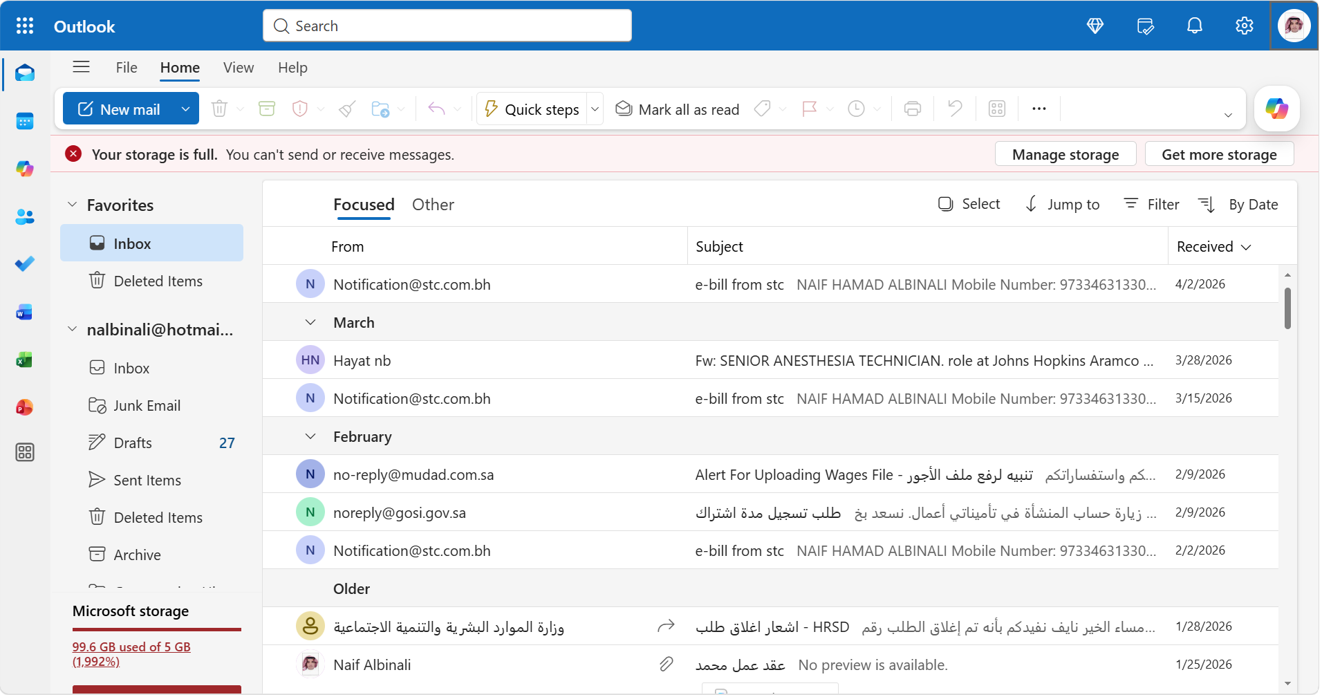Open the View tab
Image resolution: width=1322 pixels, height=697 pixels.
pyautogui.click(x=239, y=67)
